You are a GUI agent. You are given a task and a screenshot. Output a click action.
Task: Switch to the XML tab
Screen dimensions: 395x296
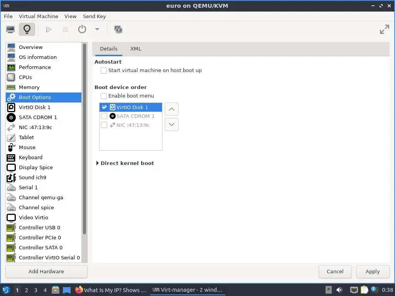pyautogui.click(x=135, y=49)
